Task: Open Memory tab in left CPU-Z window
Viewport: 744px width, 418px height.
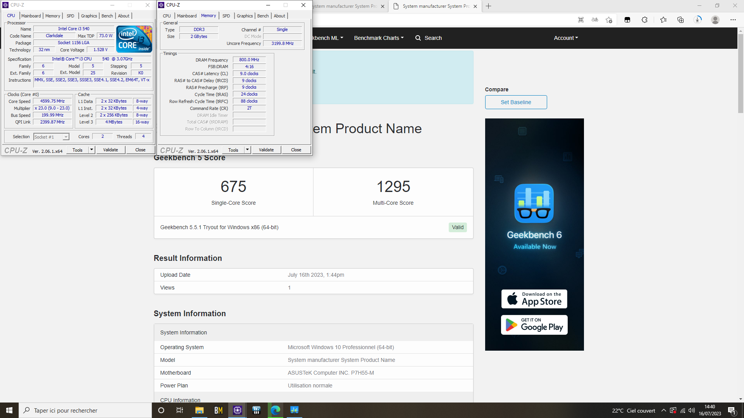Action: [53, 16]
